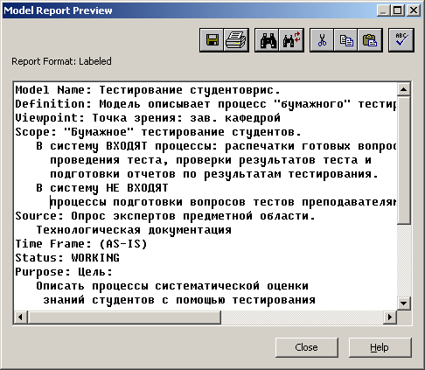The image size is (425, 370).
Task: Click the vertical scrollbar down arrow
Action: coord(404,304)
